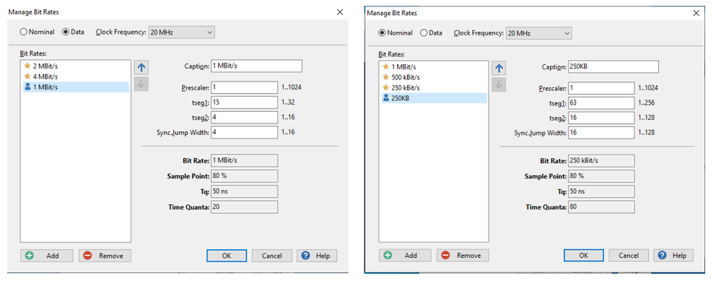The height and width of the screenshot is (291, 721).
Task: Click the tseg1 field showing 15
Action: coord(244,103)
